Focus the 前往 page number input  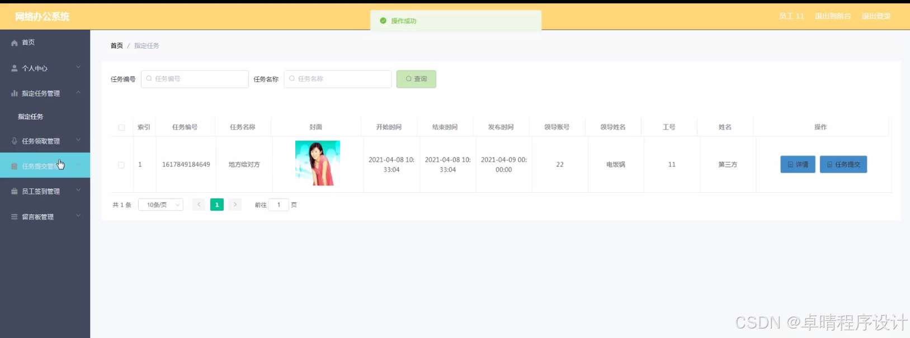coord(279,204)
